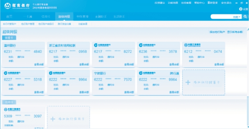Viewport: 249px width, 129px height.
Task: Click the scroll-up arrow of page scrollbar
Action: (248, 29)
